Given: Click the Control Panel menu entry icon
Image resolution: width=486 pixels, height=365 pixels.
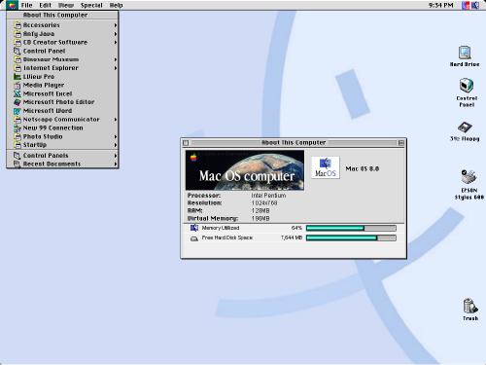Looking at the screenshot, I should coord(17,52).
